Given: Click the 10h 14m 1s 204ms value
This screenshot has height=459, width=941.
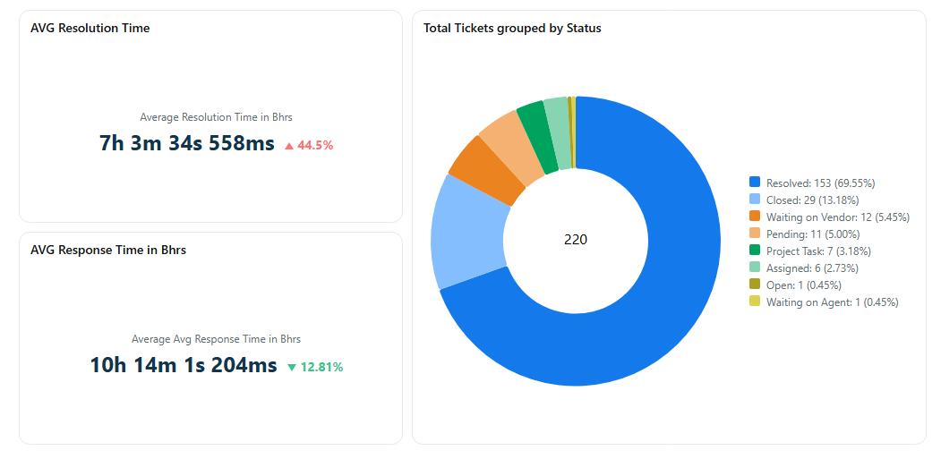Looking at the screenshot, I should coord(184,365).
